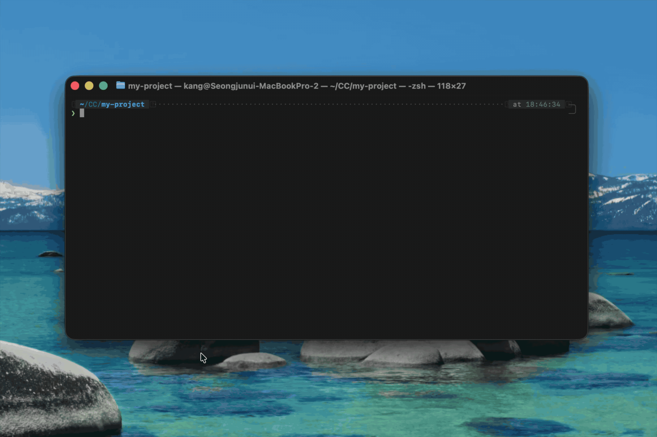This screenshot has width=657, height=437.
Task: Click the ~/CC portion of the prompt path
Action: (91, 104)
